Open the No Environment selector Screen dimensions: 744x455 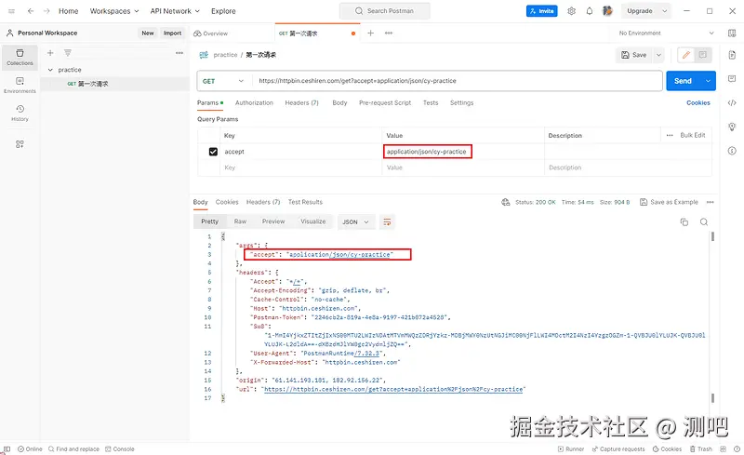pyautogui.click(x=666, y=33)
